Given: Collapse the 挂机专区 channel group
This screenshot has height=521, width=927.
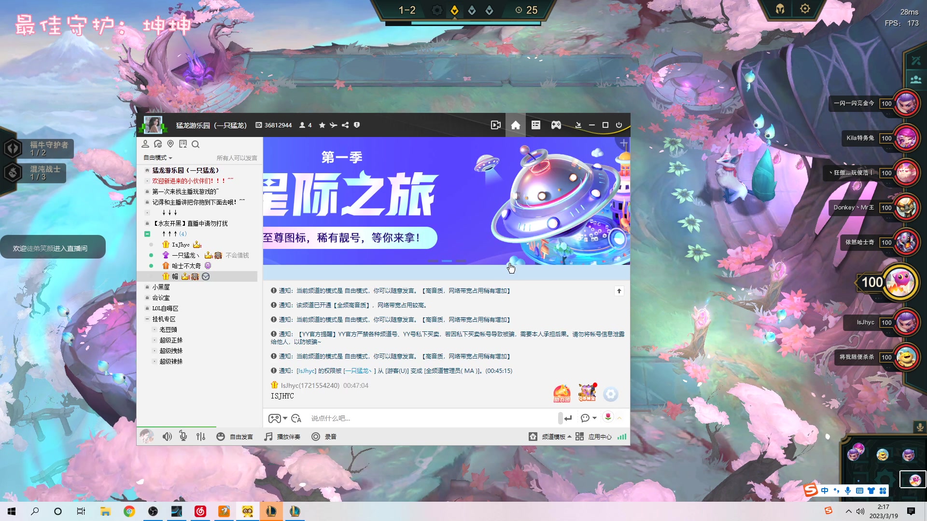Looking at the screenshot, I should [x=147, y=319].
